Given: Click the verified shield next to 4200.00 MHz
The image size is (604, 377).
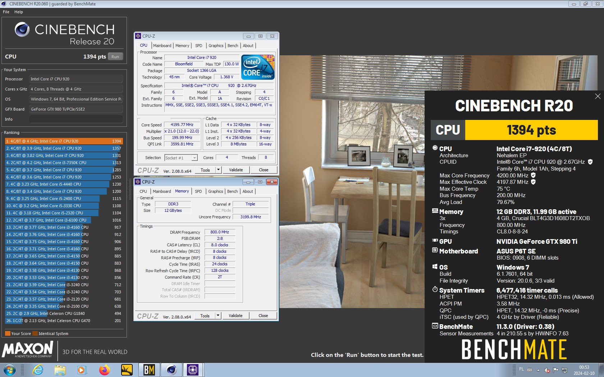Looking at the screenshot, I should click(533, 175).
